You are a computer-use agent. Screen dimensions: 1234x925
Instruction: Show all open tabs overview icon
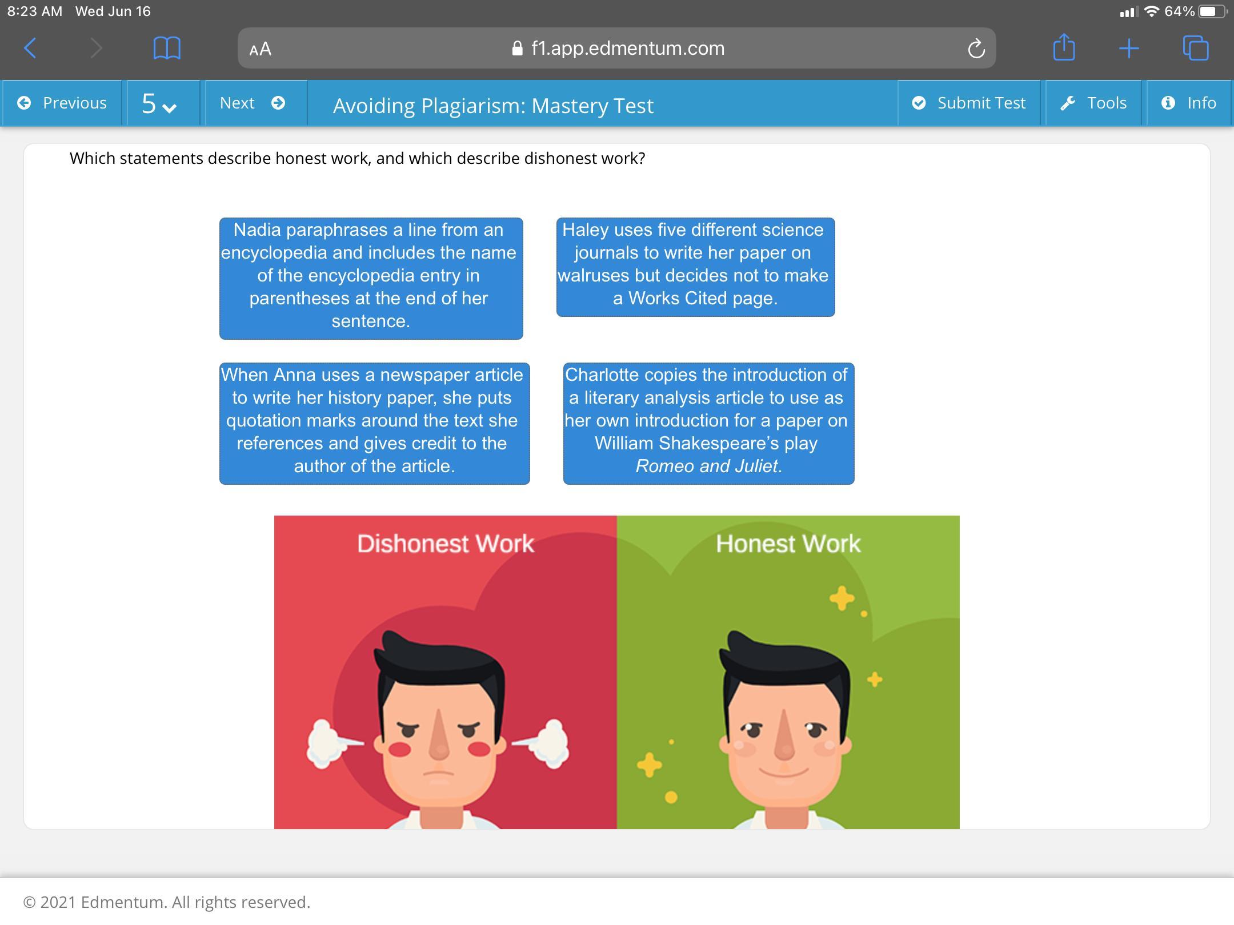coord(1195,48)
